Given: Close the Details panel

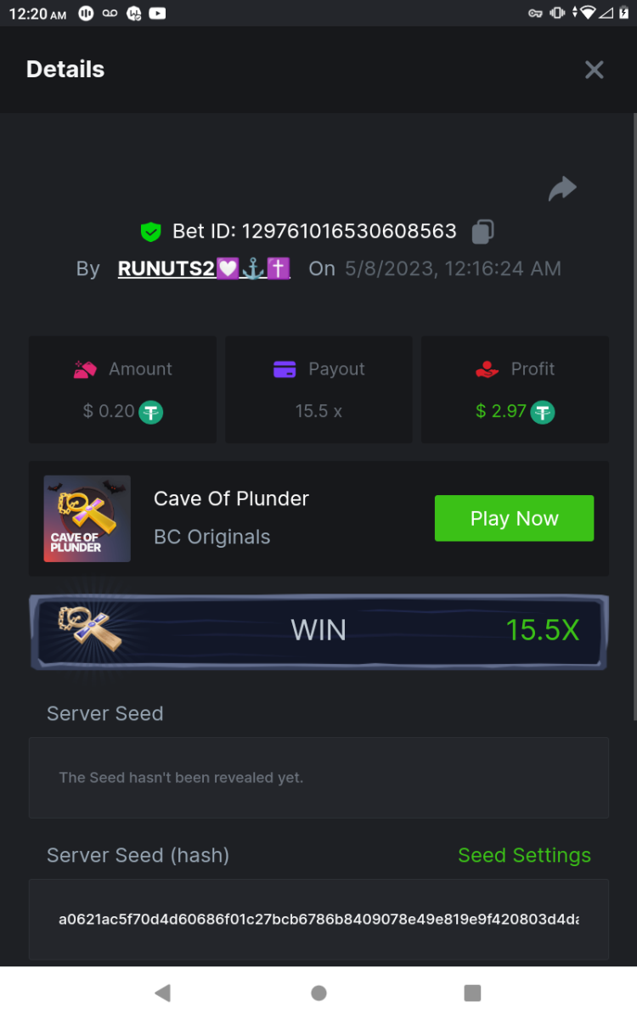Looking at the screenshot, I should click(x=595, y=70).
